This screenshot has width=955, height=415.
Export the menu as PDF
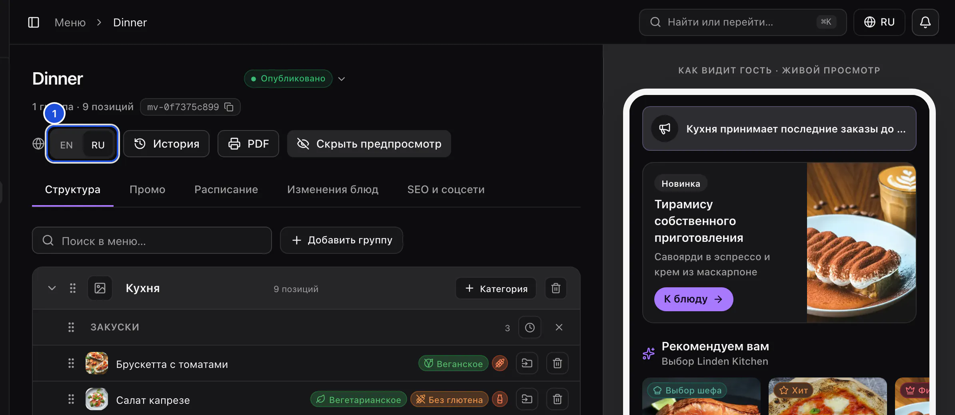pos(248,144)
